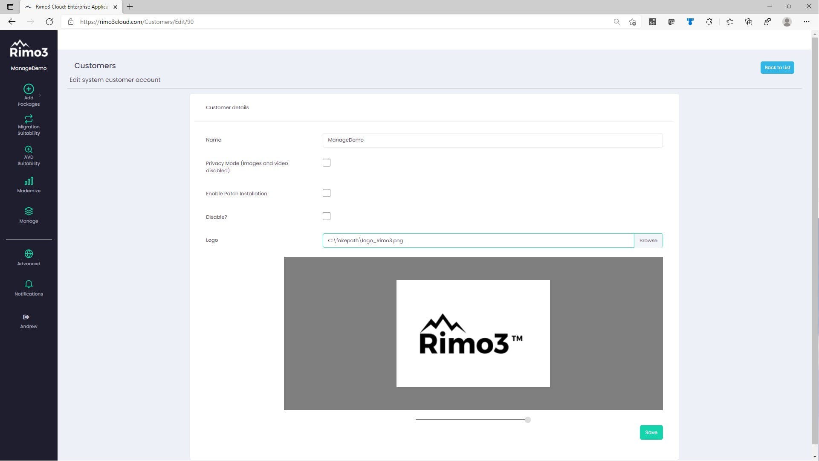
Task: Open Add Packages in the sidebar
Action: pyautogui.click(x=29, y=95)
